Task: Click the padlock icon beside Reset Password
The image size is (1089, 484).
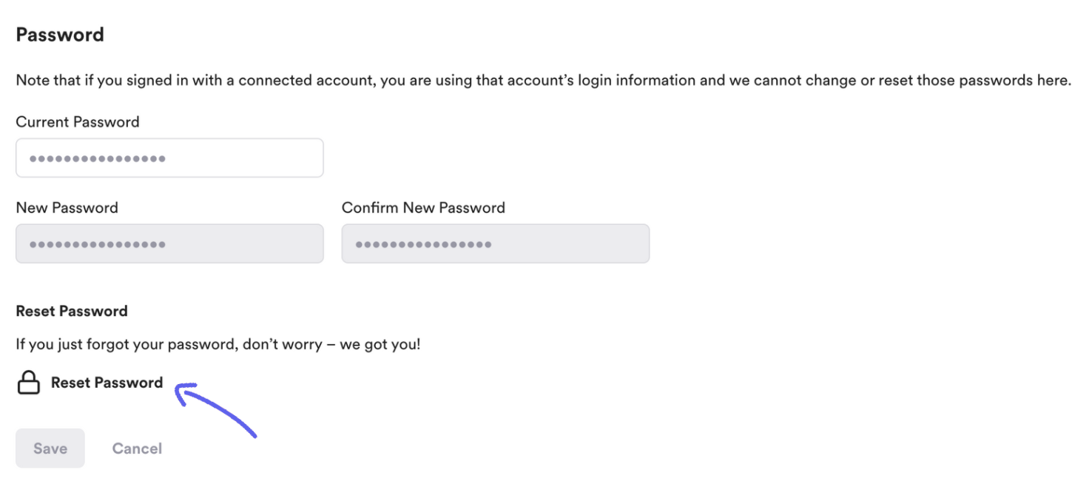Action: [28, 383]
